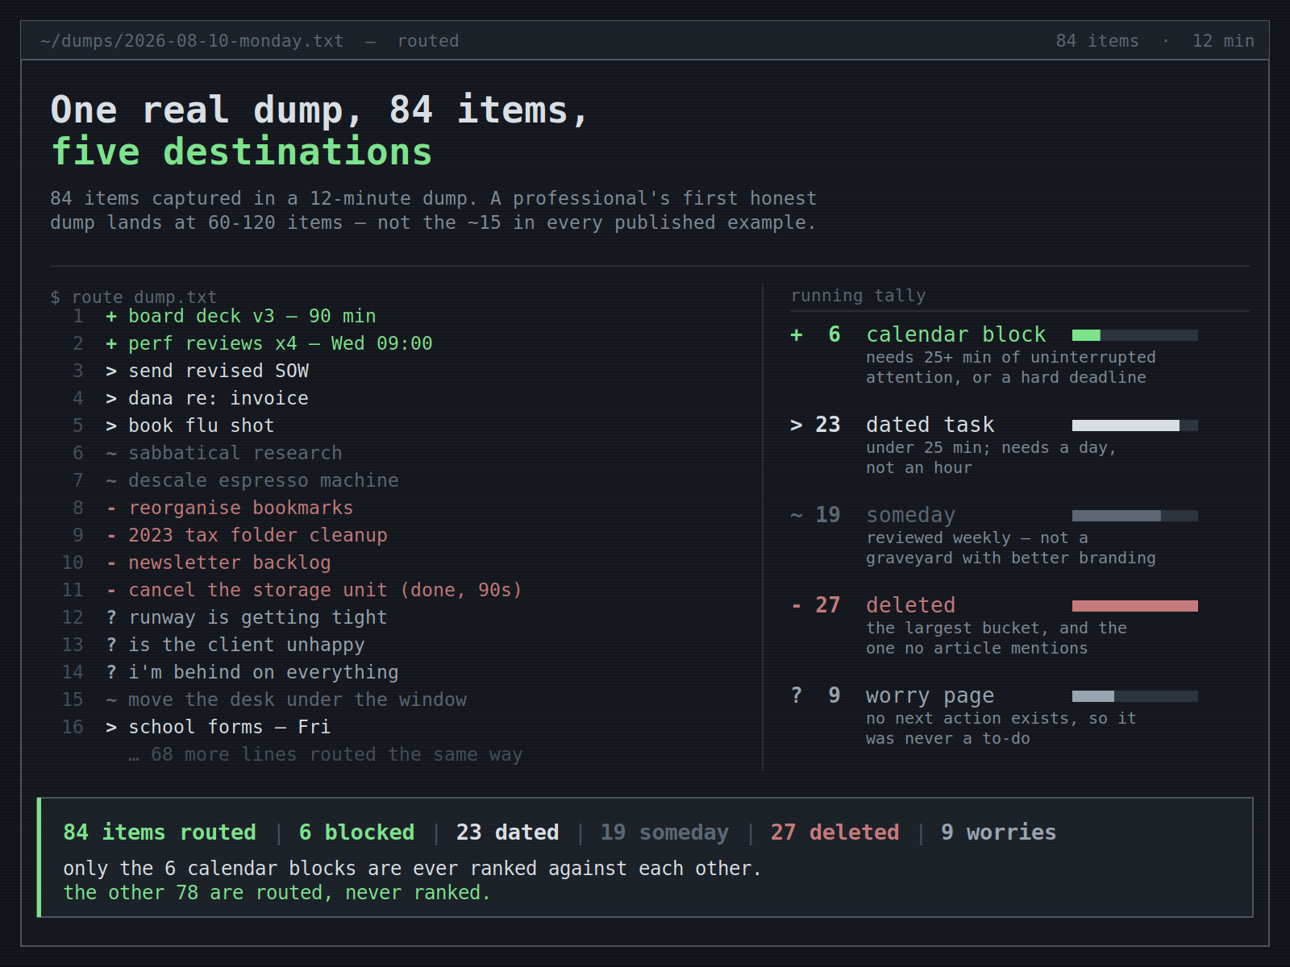Click the 'someday' tally label
Screen dimensions: 1290x967
pos(911,515)
